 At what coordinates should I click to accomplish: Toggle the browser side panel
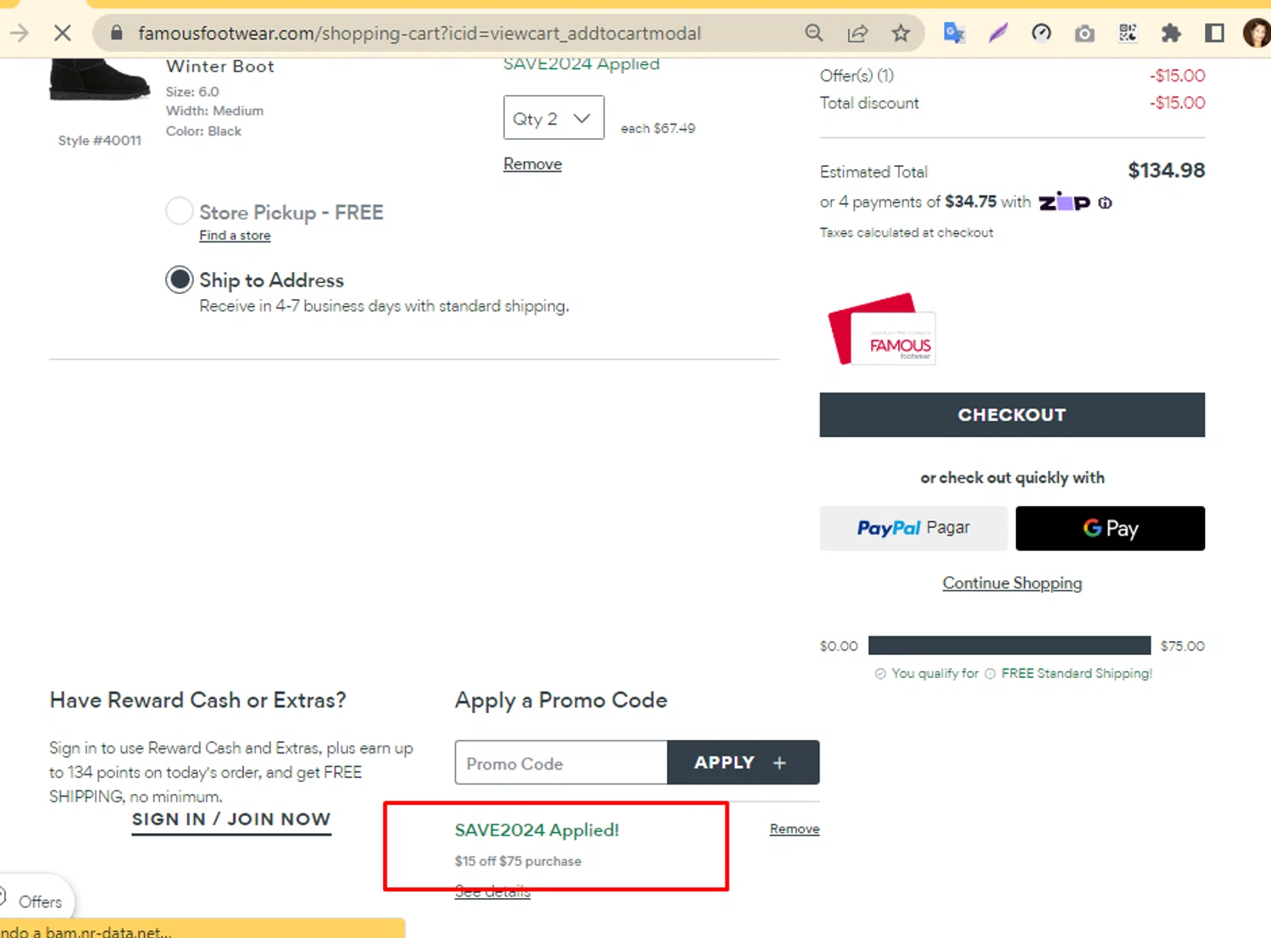[x=1214, y=33]
